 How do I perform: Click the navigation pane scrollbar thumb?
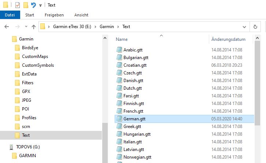click(x=105, y=143)
